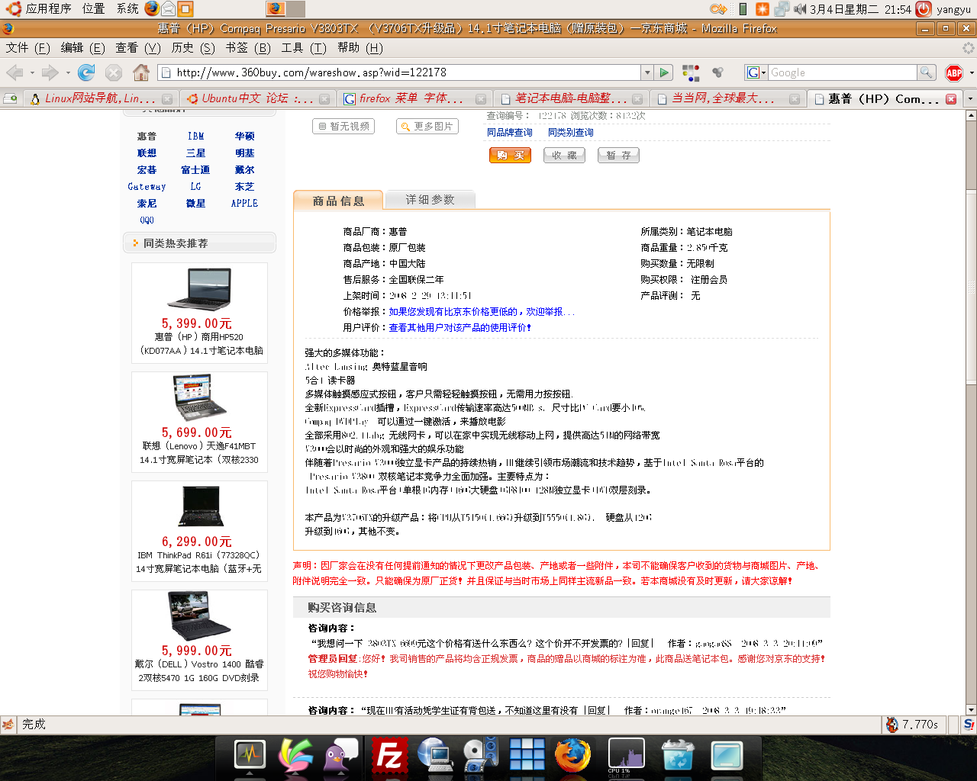The height and width of the screenshot is (781, 977).
Task: Click the 收藏 favorite button
Action: (564, 156)
